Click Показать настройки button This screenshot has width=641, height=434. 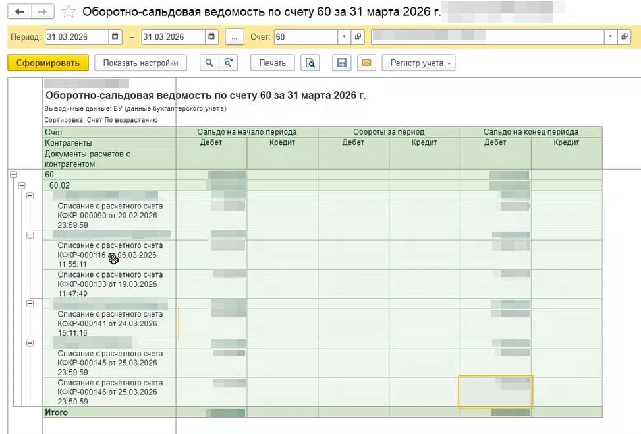pos(140,63)
